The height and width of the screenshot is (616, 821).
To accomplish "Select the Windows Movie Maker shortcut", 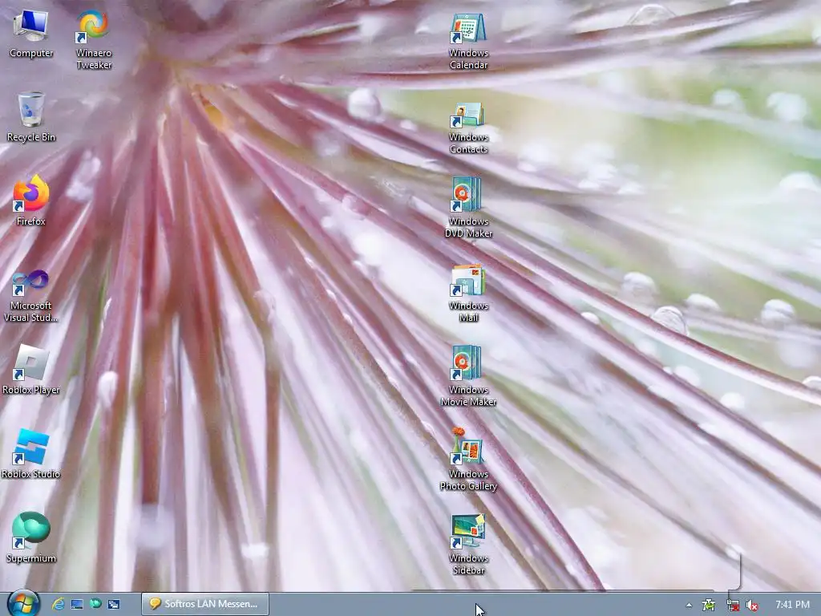I will 468,376.
